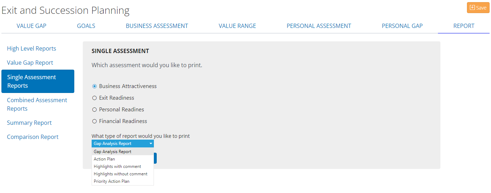Click the orange Save button

click(x=478, y=7)
